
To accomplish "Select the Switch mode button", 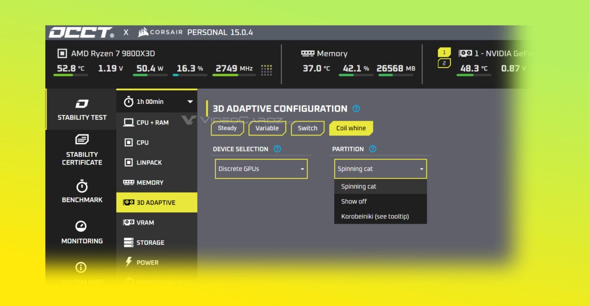I will click(308, 128).
